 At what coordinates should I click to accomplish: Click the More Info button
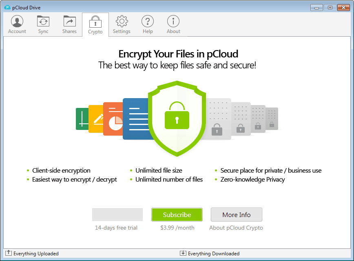pos(237,215)
